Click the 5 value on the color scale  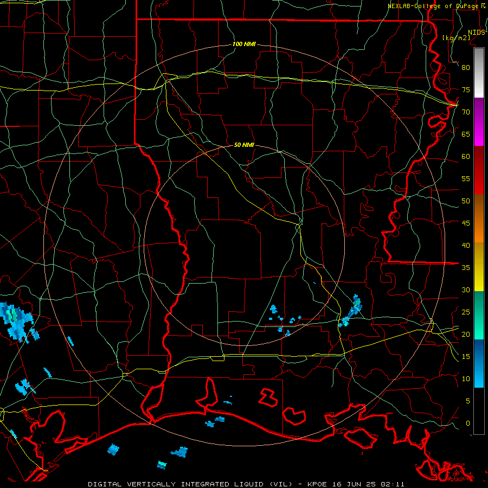[468, 401]
